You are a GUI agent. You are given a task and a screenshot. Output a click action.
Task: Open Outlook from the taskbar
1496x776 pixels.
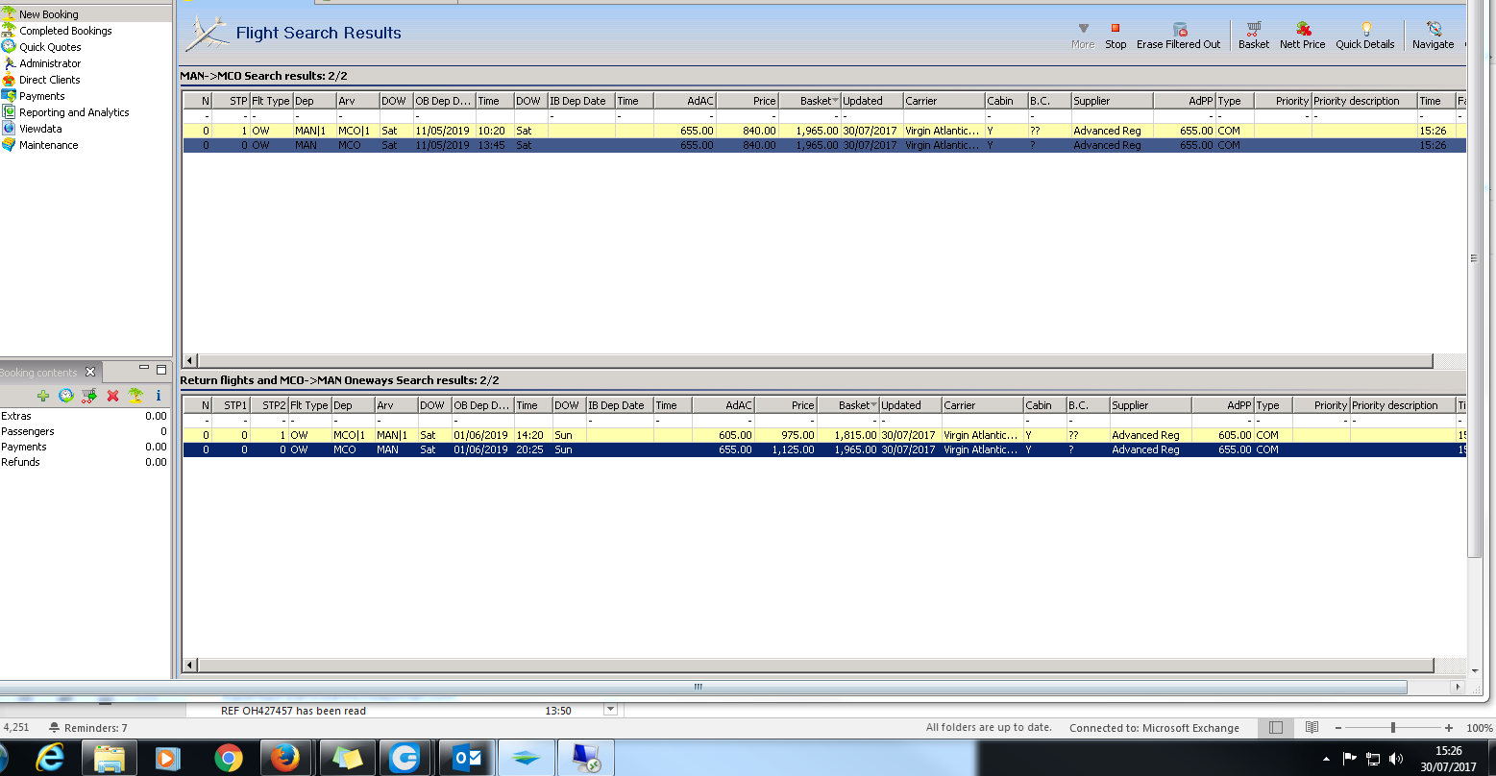(x=468, y=759)
